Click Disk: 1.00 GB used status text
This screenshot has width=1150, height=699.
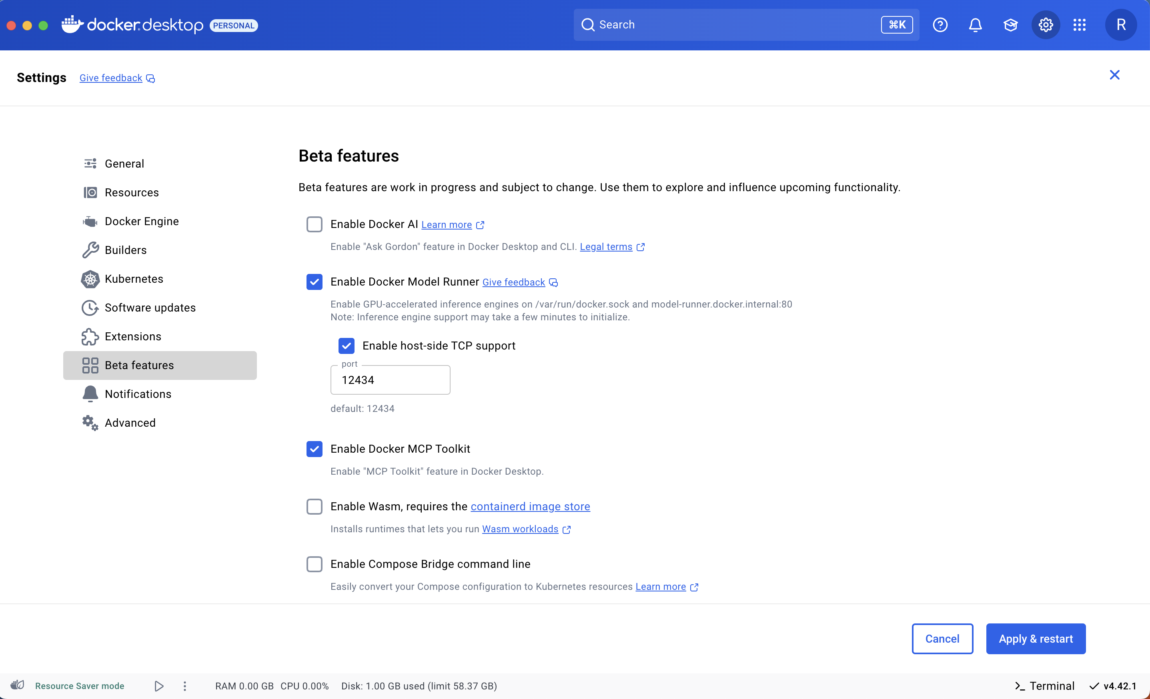point(419,686)
